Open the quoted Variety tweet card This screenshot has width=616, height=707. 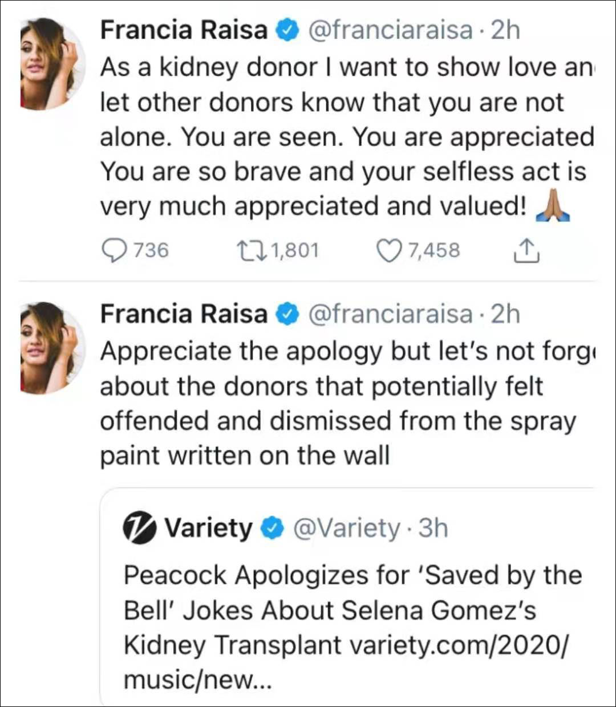tap(348, 610)
